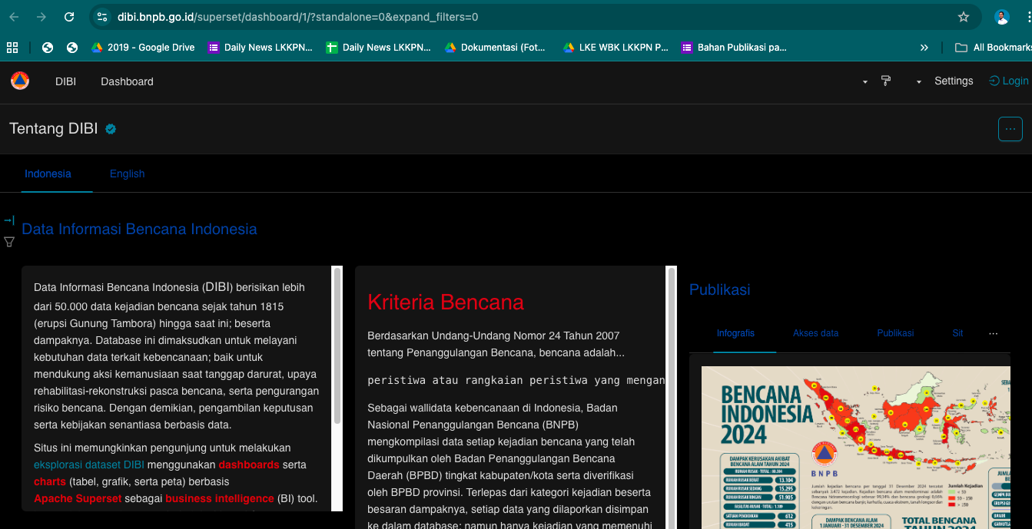Click the paint roller theme icon

coord(886,81)
